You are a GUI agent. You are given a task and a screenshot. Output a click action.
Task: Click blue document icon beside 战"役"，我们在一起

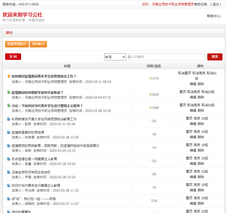[9, 199]
